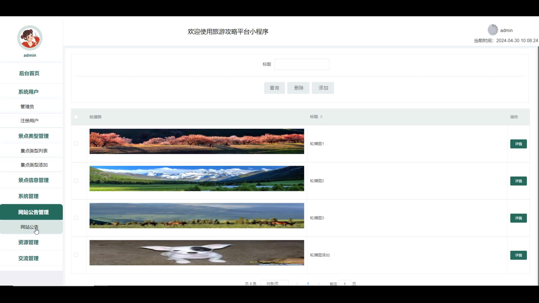Image resolution: width=539 pixels, height=303 pixels.
Task: Open the 景点类型添加 submenu item
Action: 34,165
